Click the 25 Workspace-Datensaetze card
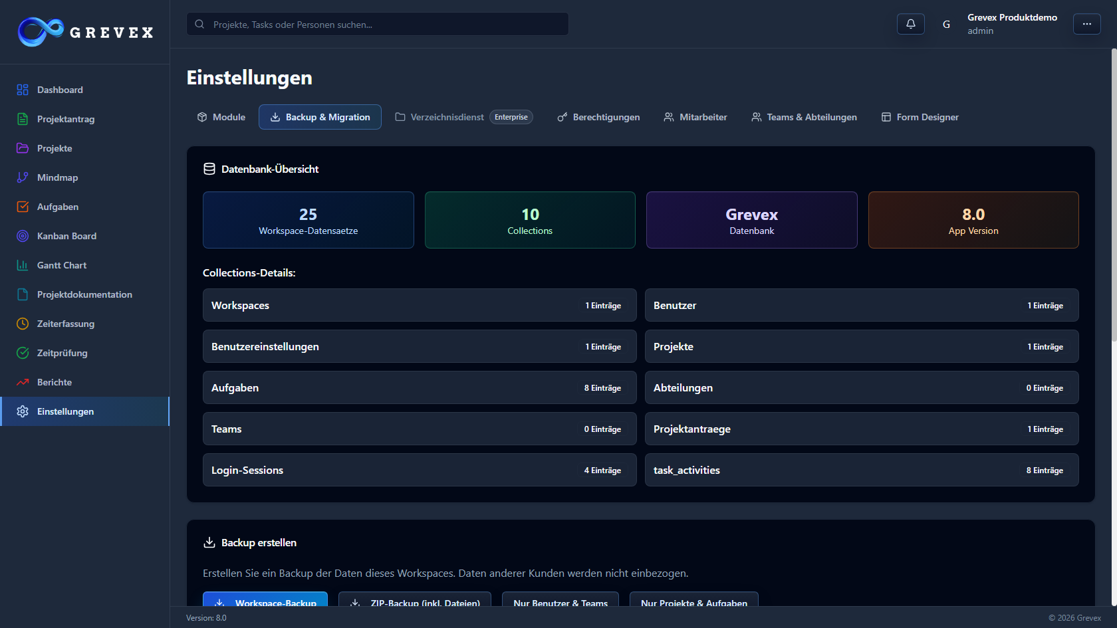 coord(309,220)
